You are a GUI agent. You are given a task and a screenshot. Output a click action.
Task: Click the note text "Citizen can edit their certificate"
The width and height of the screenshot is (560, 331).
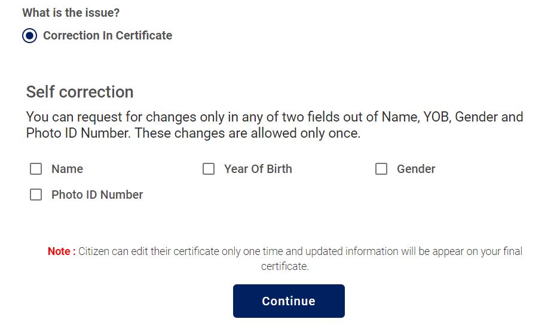click(149, 251)
